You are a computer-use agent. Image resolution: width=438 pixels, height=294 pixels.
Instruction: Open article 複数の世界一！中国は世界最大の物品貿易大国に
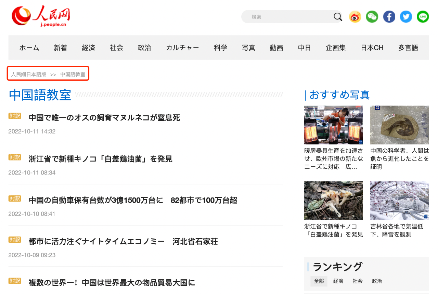pos(112,283)
